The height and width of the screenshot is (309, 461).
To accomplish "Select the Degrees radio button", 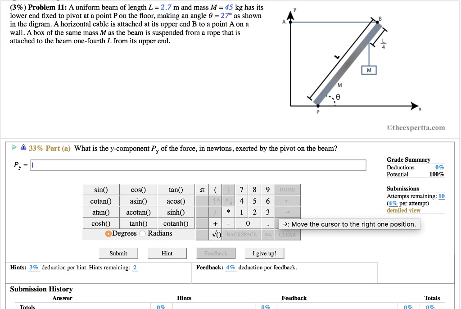I will (x=108, y=233).
